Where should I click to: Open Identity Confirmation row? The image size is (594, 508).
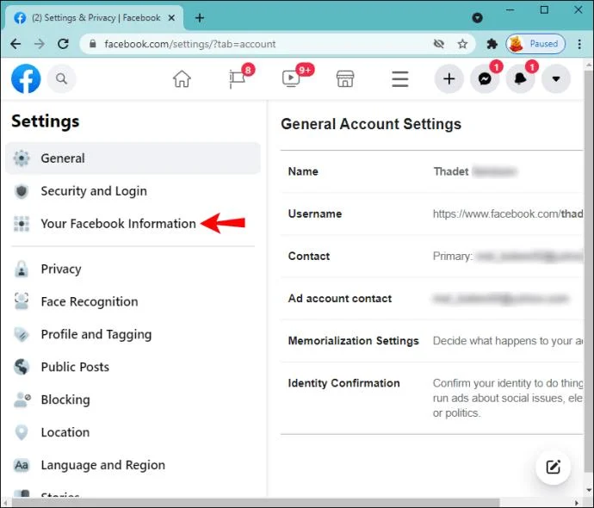[431, 398]
